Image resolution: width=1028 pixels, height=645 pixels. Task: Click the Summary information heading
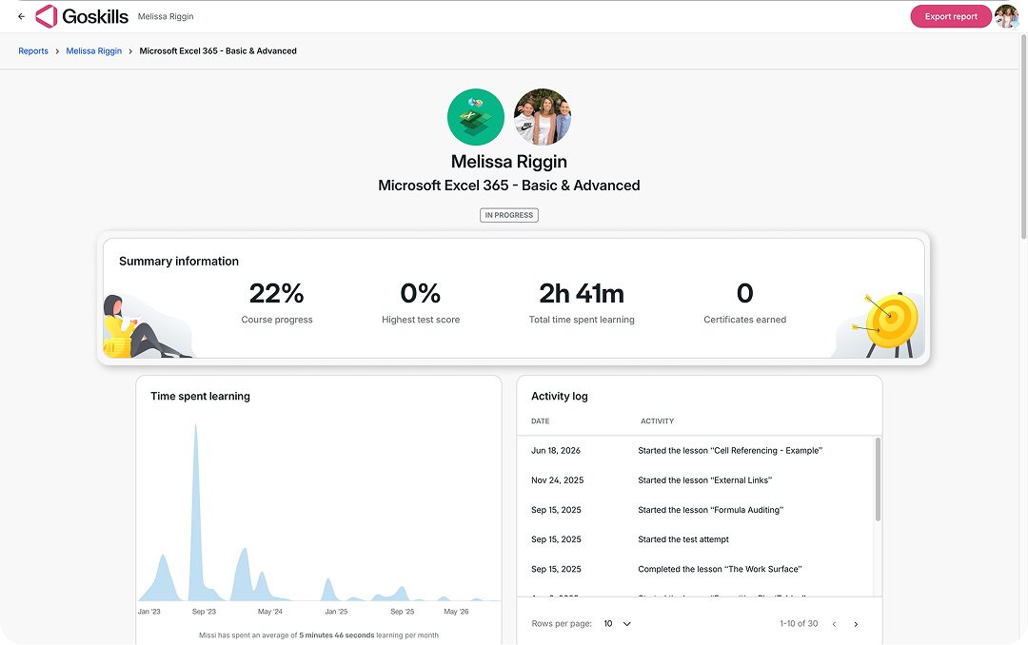tap(179, 261)
